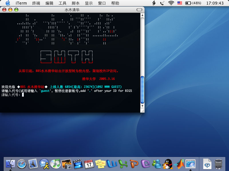Click the menu bar clock 17:09:43
This screenshot has width=229, height=171.
[215, 3]
